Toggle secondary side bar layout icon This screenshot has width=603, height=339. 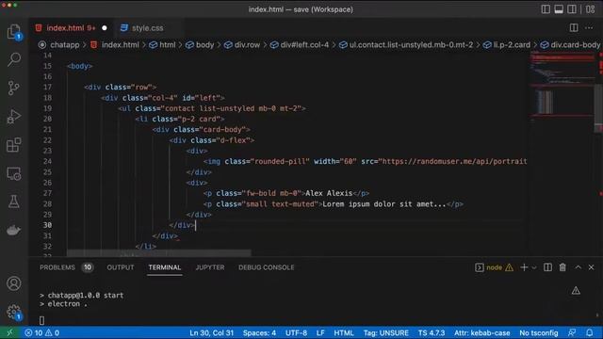click(572, 9)
